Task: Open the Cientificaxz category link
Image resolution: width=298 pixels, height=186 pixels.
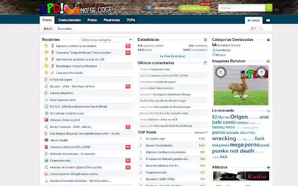Action: (223, 50)
